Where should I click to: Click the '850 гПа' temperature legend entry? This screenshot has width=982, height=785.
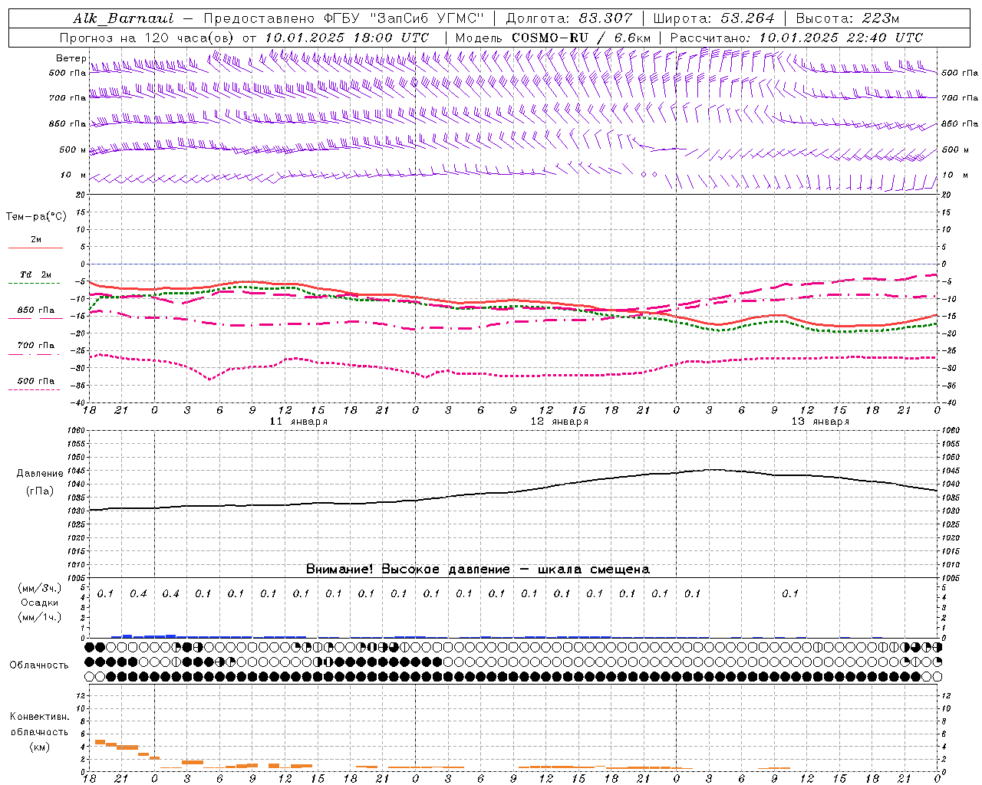click(x=36, y=310)
